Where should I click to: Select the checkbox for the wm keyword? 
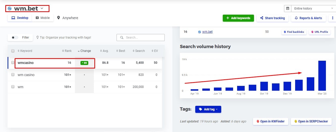(13, 87)
